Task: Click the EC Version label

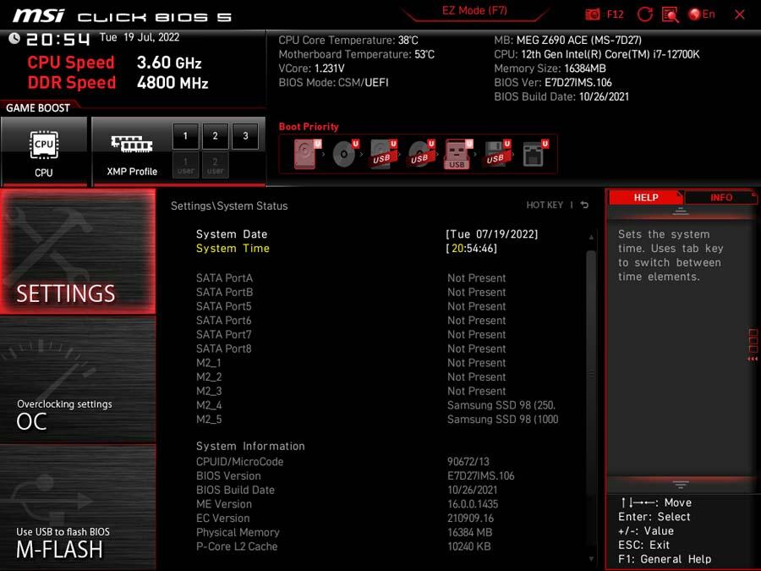Action: click(222, 518)
